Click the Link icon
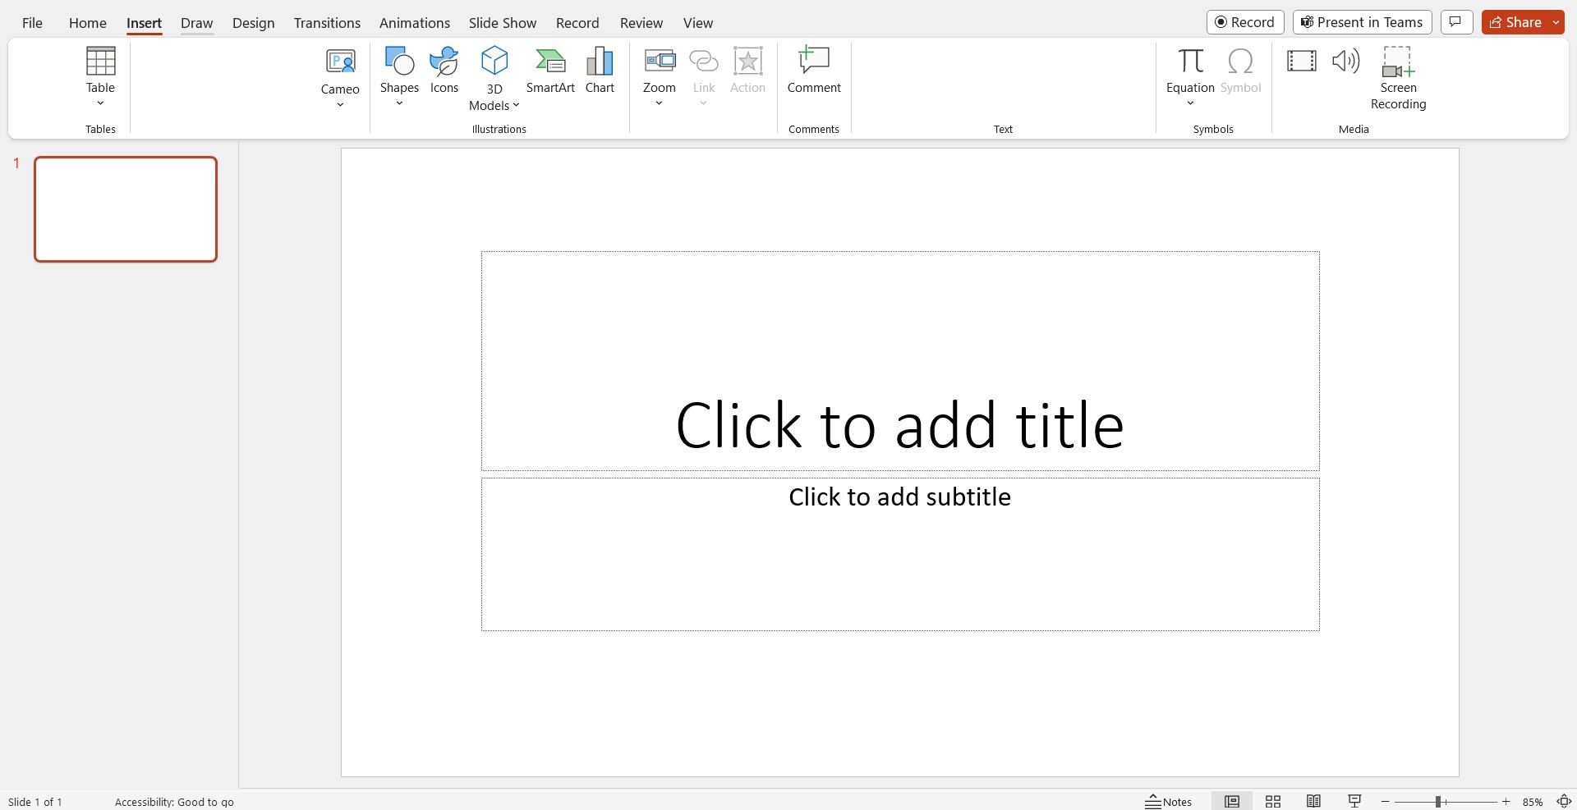 [x=704, y=70]
